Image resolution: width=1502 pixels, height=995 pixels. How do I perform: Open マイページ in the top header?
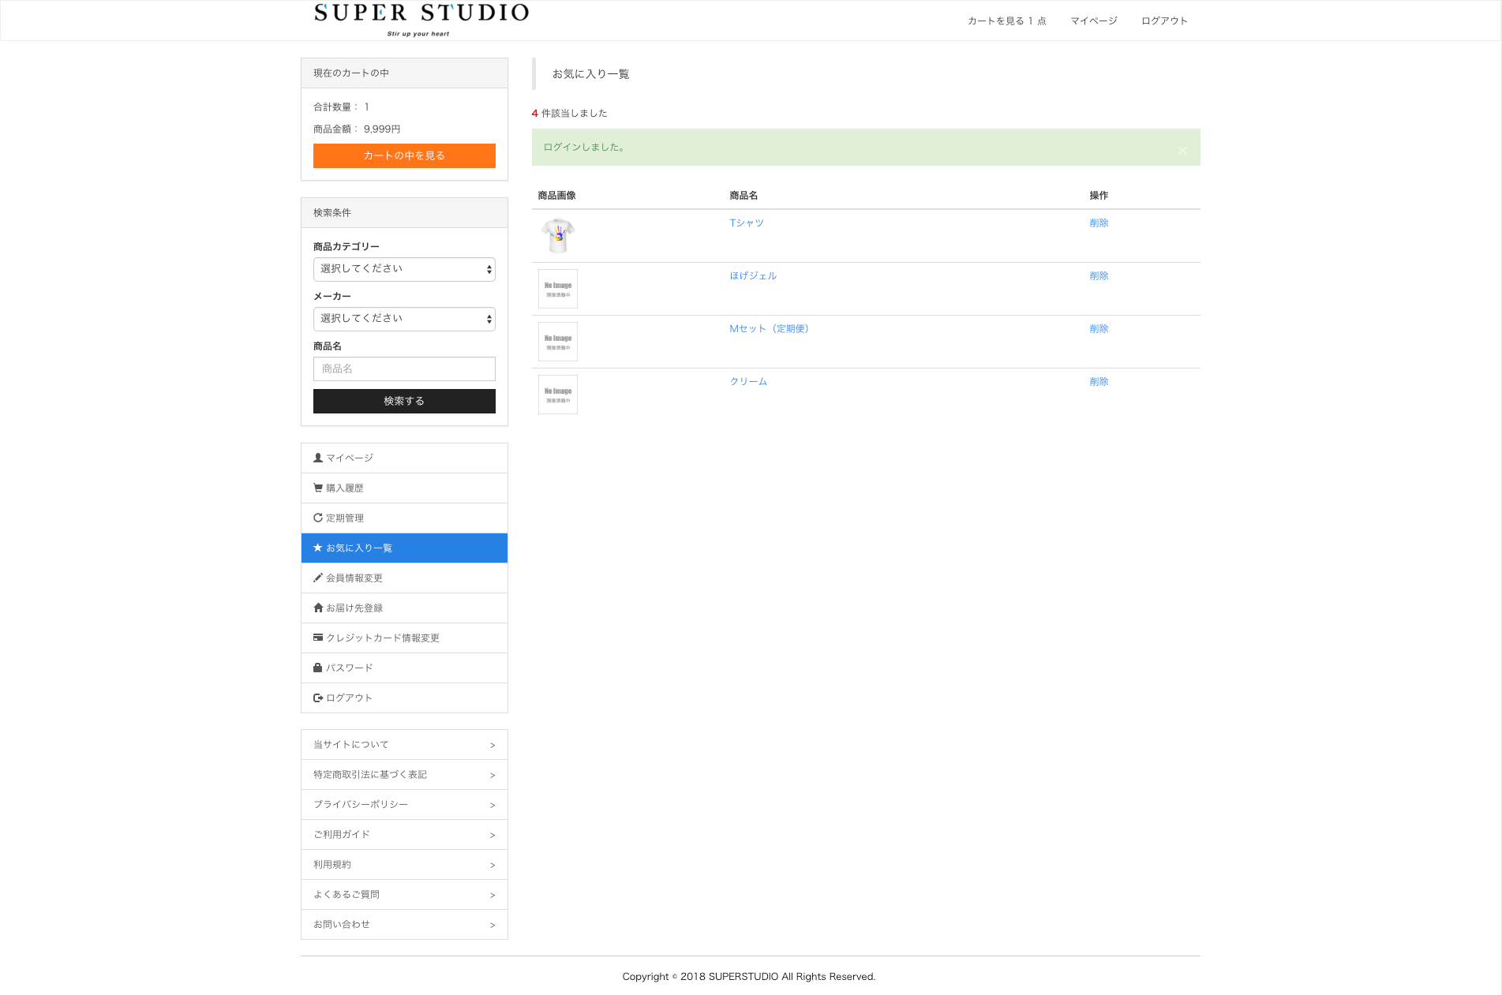1094,21
